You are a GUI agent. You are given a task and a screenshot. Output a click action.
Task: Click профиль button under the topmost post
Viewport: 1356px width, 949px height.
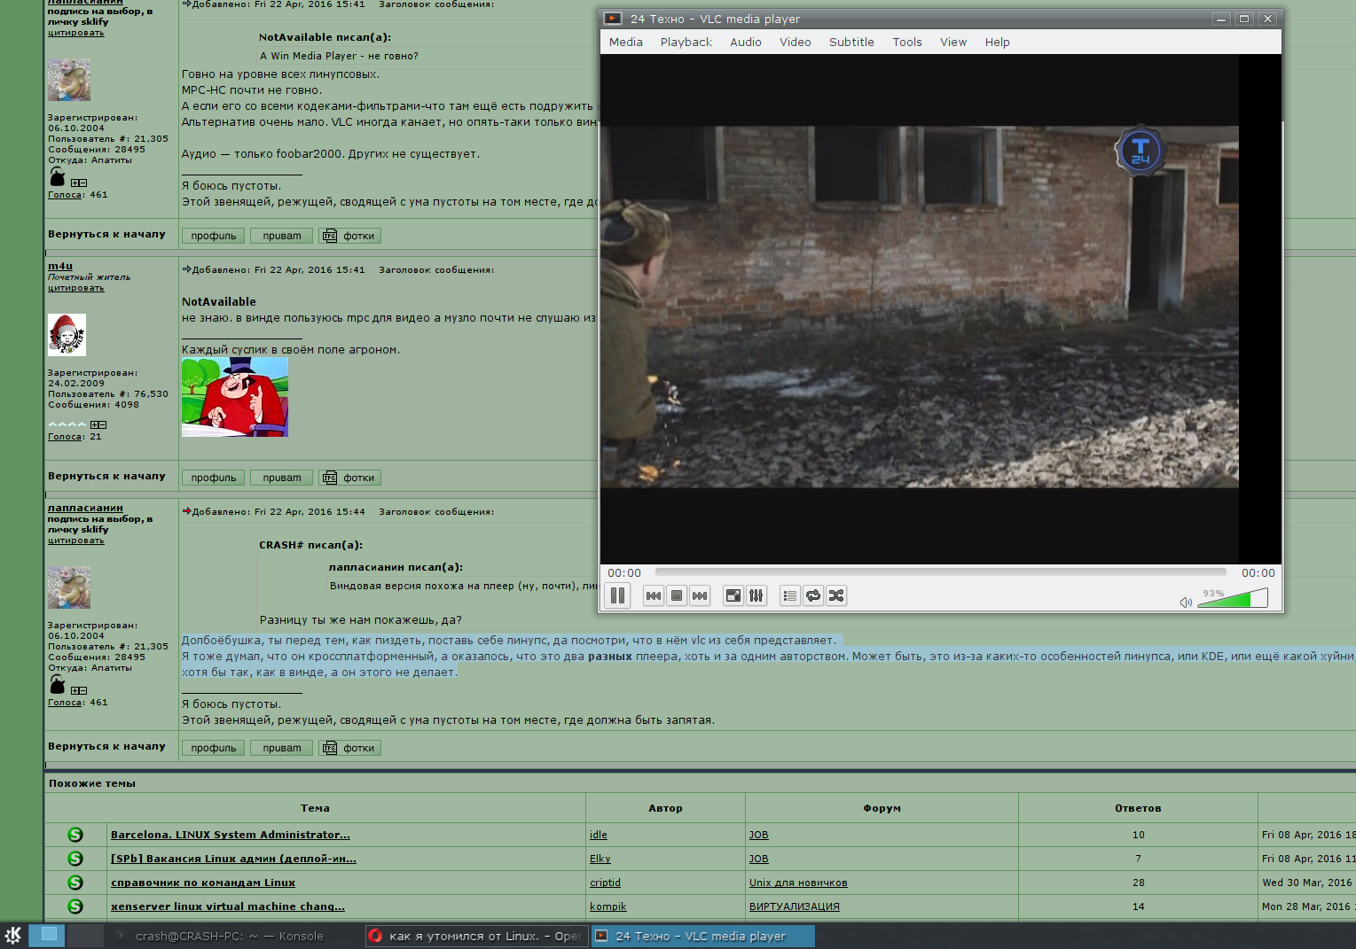[214, 236]
